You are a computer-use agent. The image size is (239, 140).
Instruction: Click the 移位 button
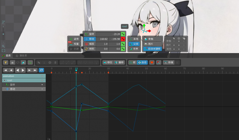coord(108,62)
